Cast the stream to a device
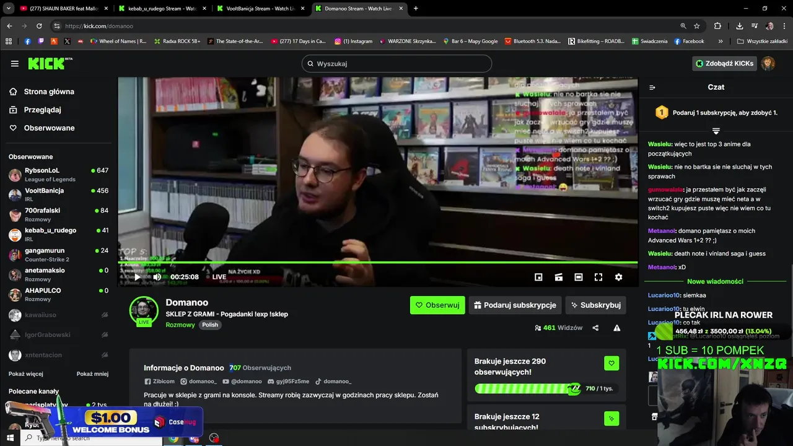This screenshot has height=446, width=793. click(558, 277)
